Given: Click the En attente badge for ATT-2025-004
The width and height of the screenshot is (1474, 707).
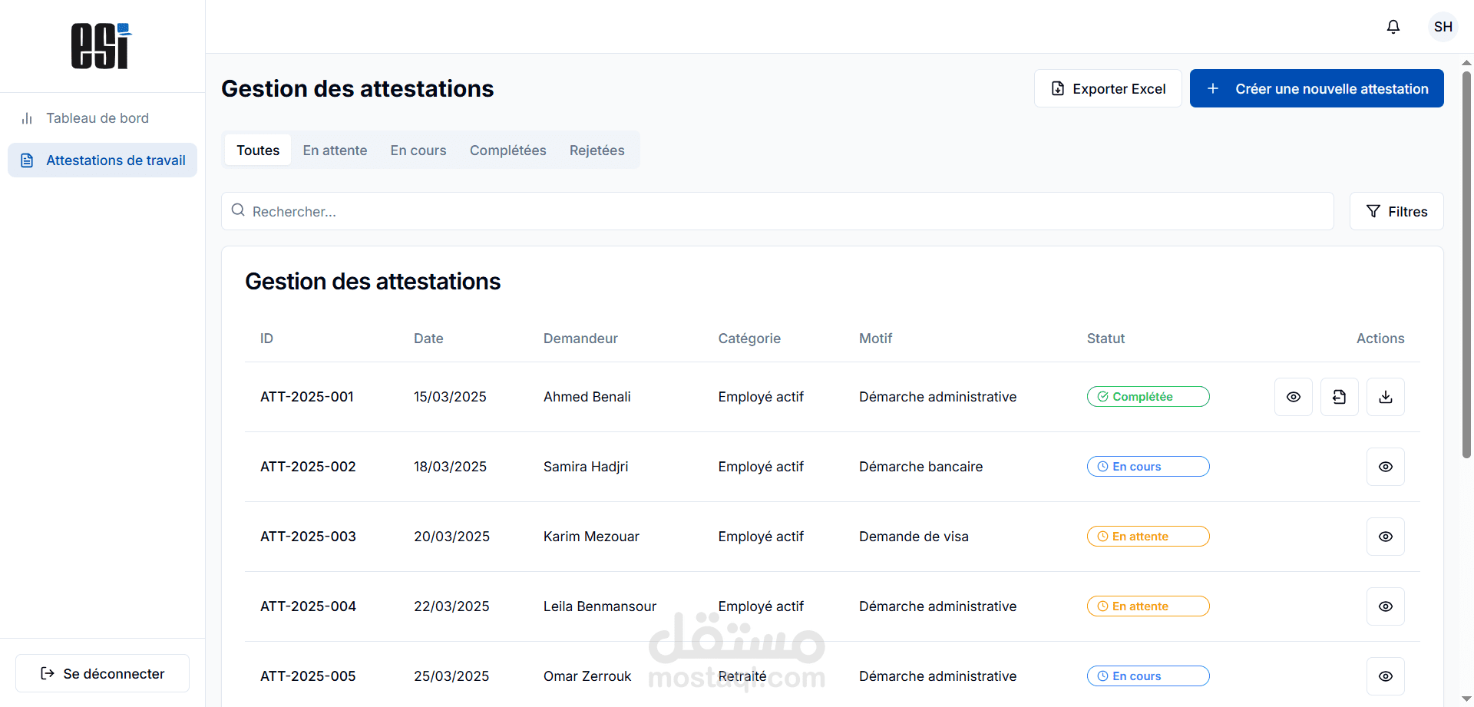Looking at the screenshot, I should click(x=1148, y=606).
